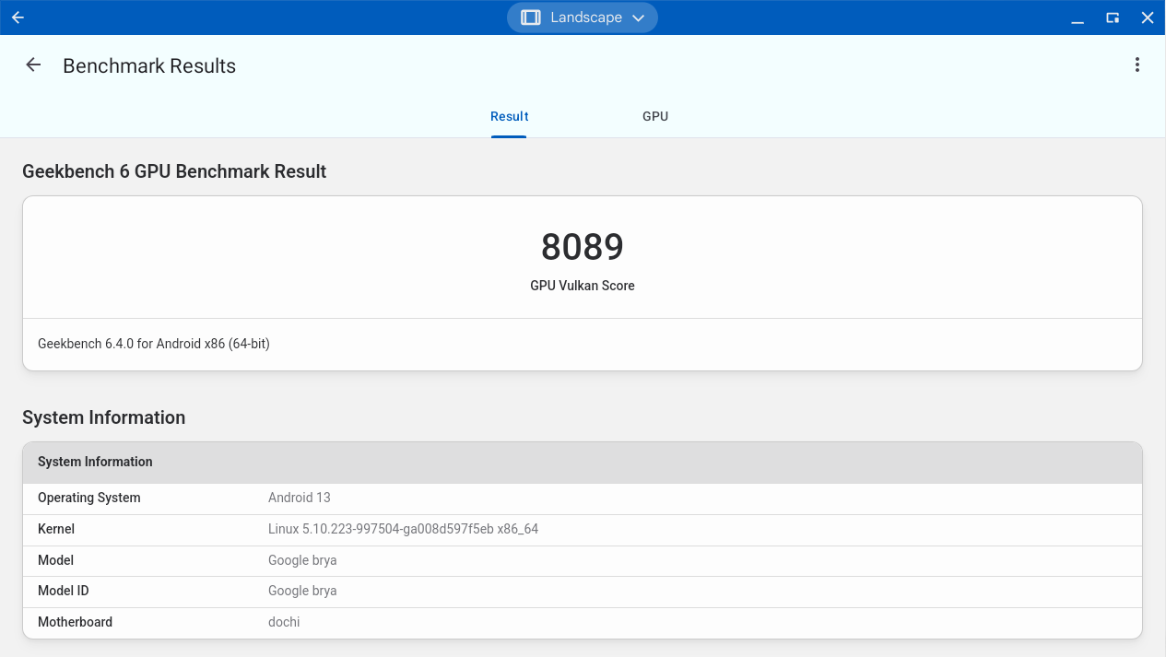Click the Android 13 value
This screenshot has width=1166, height=657.
(300, 498)
